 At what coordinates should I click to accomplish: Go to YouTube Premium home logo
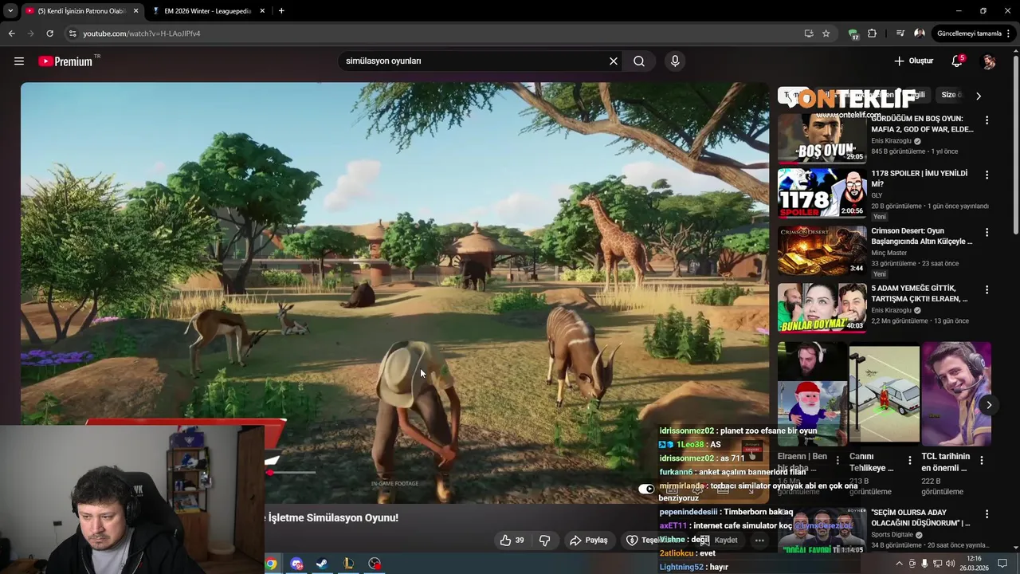click(x=65, y=61)
